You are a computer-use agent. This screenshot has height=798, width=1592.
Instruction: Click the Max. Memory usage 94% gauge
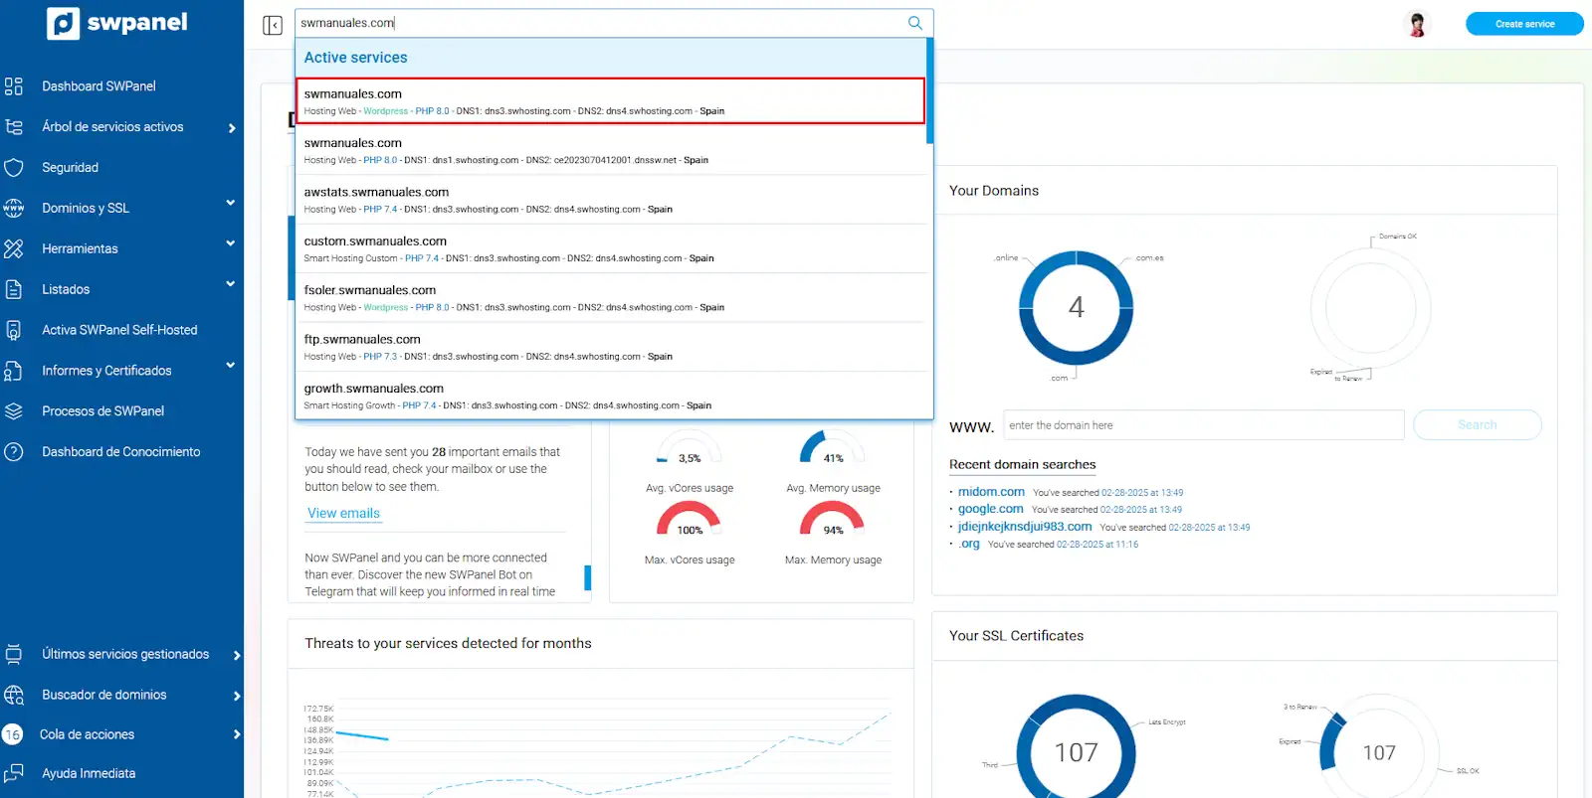pyautogui.click(x=833, y=520)
